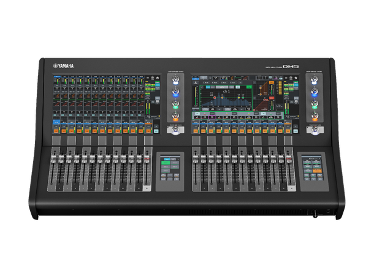The height and width of the screenshot is (276, 374).
Task: Toggle ON button of first strip, right screen
Action: tap(196, 131)
